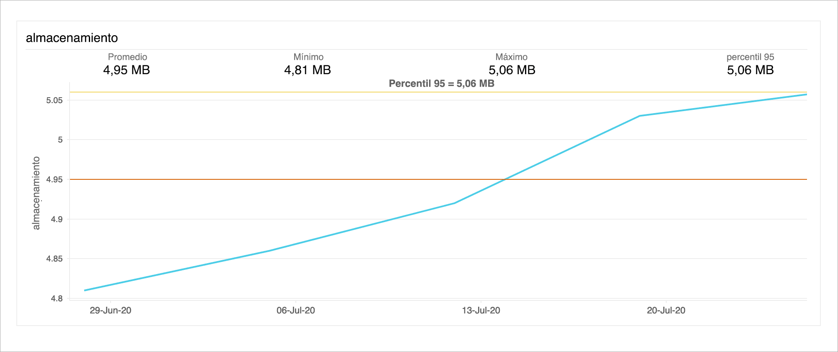Click the 4.8 y-axis tick label

point(57,298)
